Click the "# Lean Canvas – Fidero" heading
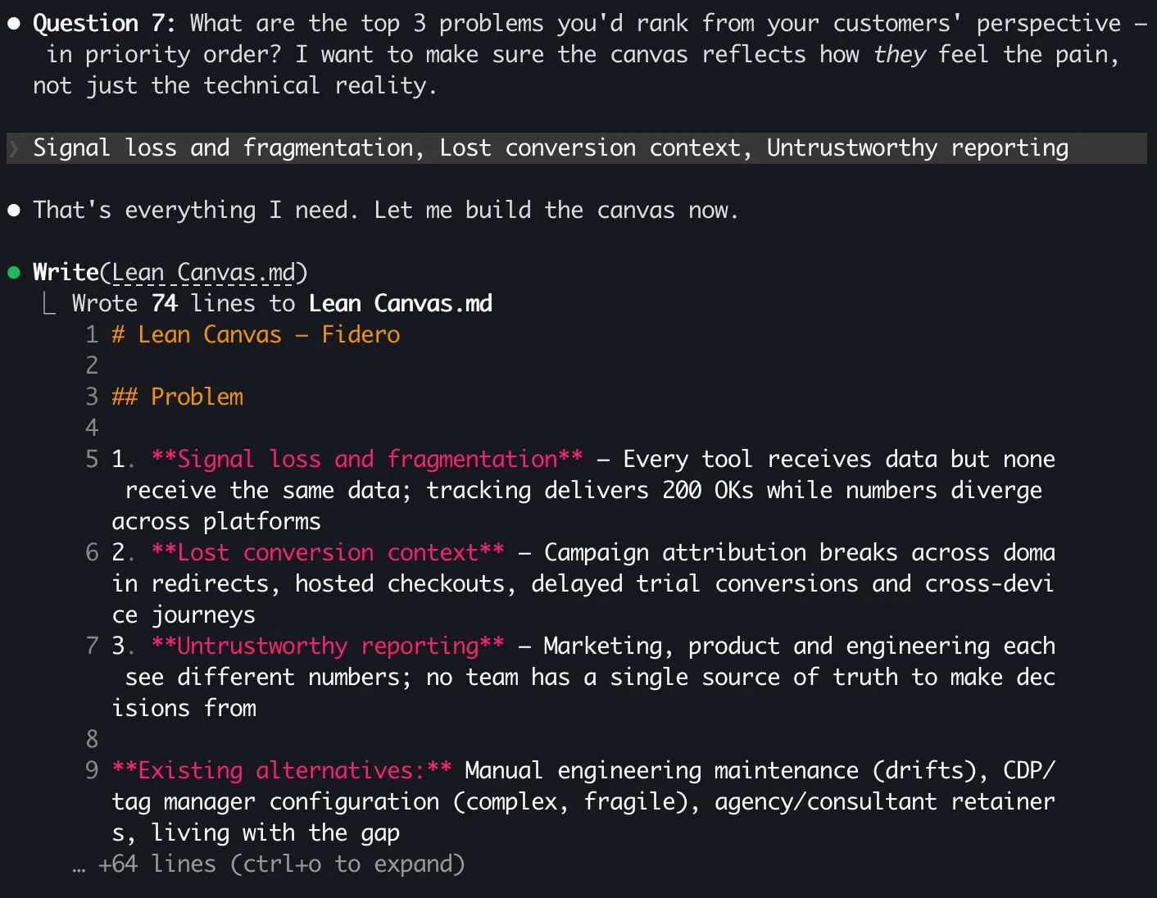Screen dimensions: 1157x898 [256, 335]
